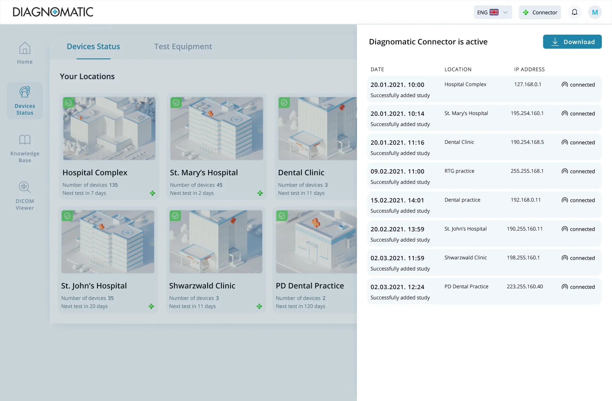This screenshot has width=612, height=401.
Task: Click the download arrow inside the Download button
Action: 555,42
